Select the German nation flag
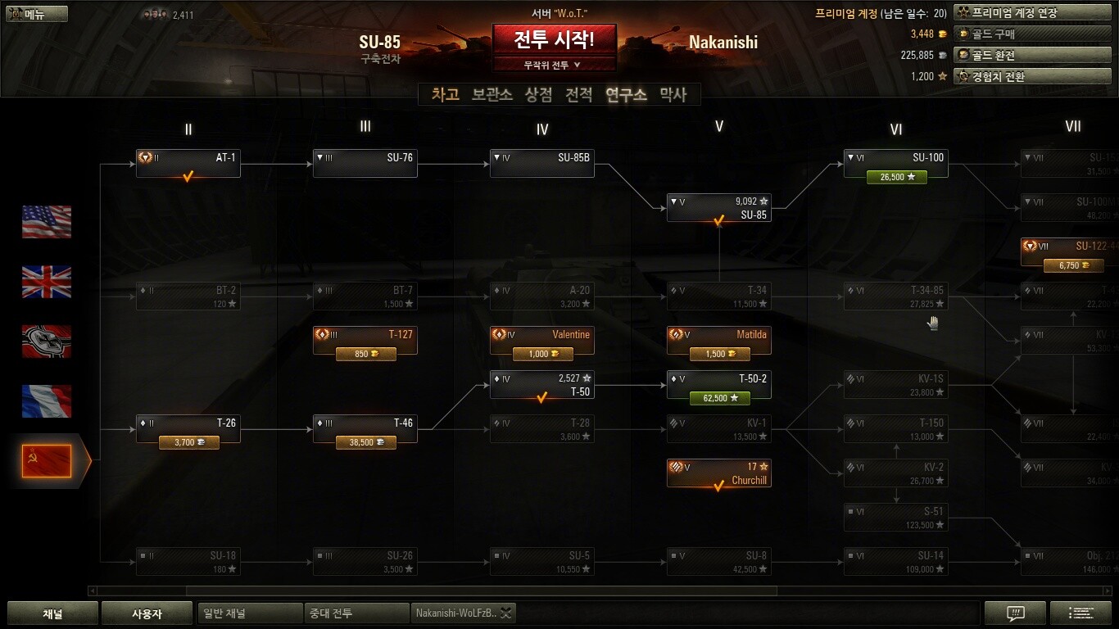Screen dimensions: 1119x629 click(47, 342)
